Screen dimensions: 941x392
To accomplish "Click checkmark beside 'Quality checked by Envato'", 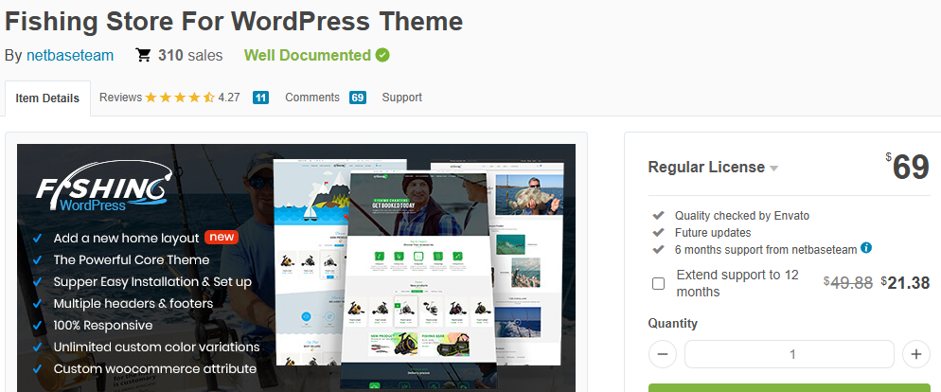I will 658,215.
